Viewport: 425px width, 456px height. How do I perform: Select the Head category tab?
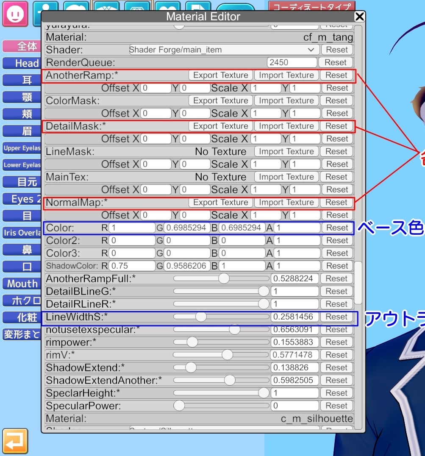(22, 63)
